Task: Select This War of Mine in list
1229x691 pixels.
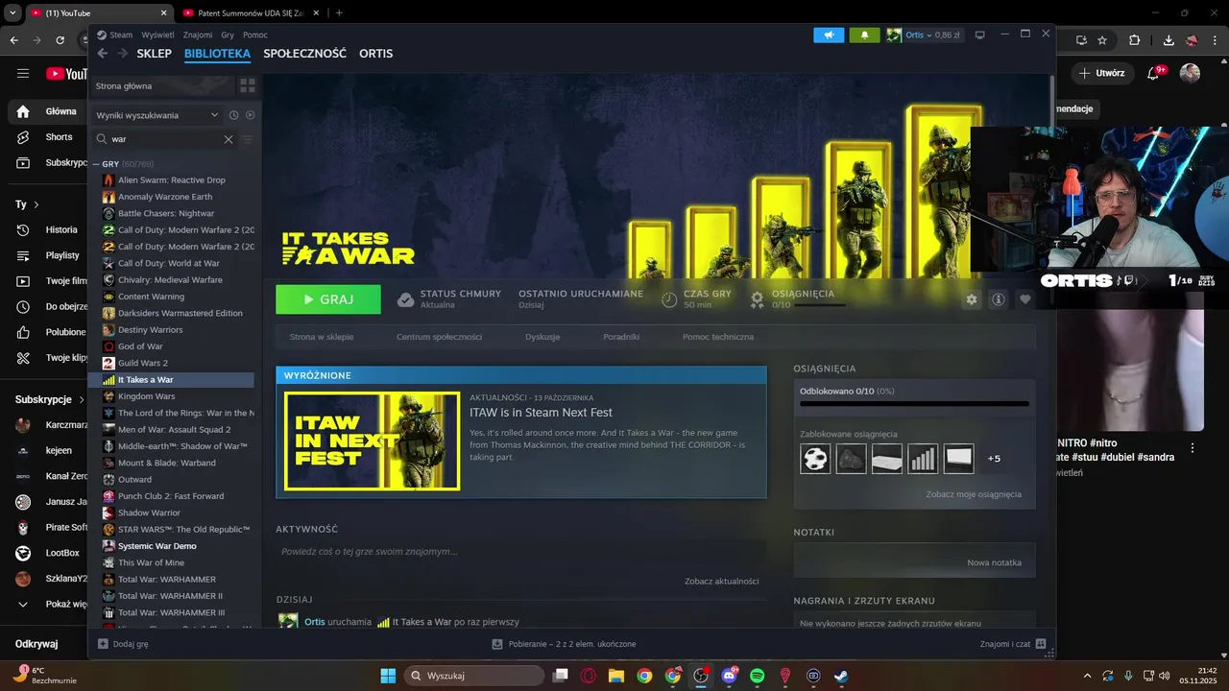Action: point(151,562)
